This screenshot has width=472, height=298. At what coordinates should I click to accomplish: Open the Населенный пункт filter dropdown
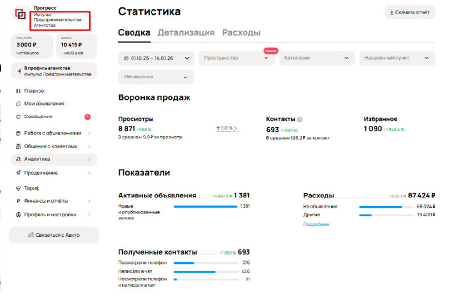pos(397,58)
